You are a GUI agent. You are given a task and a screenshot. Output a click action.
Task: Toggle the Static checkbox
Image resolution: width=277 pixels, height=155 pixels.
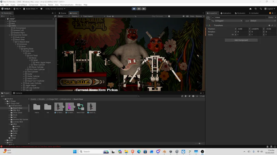pyautogui.click(x=267, y=17)
